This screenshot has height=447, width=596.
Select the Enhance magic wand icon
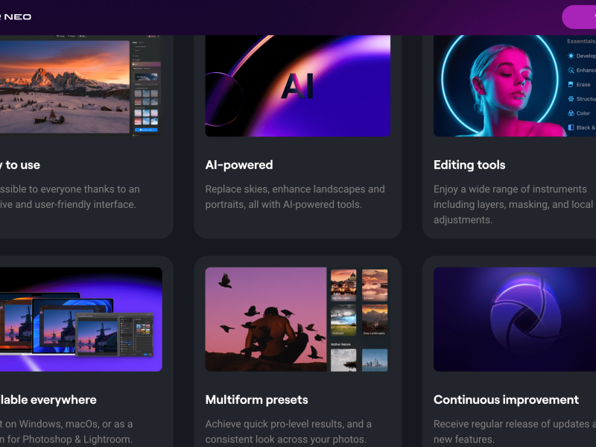[571, 70]
